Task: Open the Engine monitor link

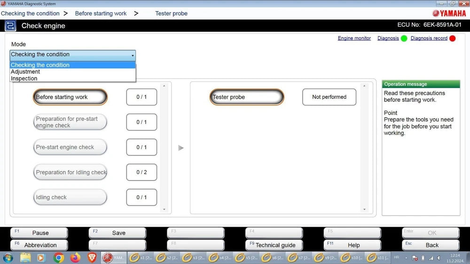Action: (x=354, y=38)
